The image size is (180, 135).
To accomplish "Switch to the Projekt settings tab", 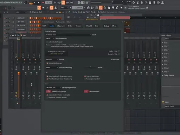I will [89, 26].
